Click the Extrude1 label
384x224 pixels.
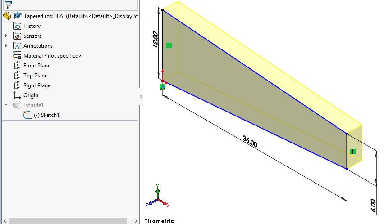click(33, 105)
